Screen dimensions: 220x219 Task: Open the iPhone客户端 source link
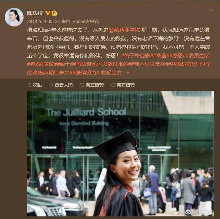(x=85, y=22)
